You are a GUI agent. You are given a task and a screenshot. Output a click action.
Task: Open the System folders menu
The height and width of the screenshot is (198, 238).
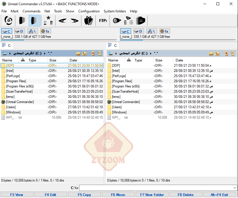115,11
